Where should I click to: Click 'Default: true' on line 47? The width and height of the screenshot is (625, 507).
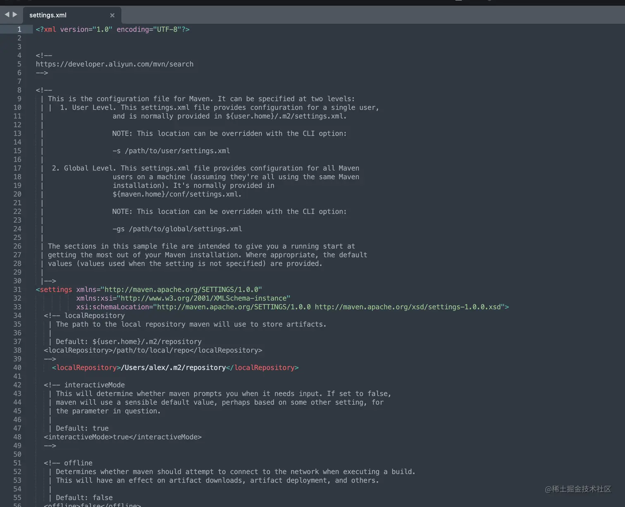[82, 428]
